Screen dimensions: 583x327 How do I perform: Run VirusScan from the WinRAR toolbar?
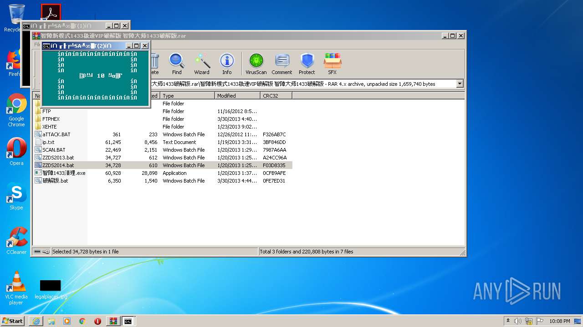256,64
